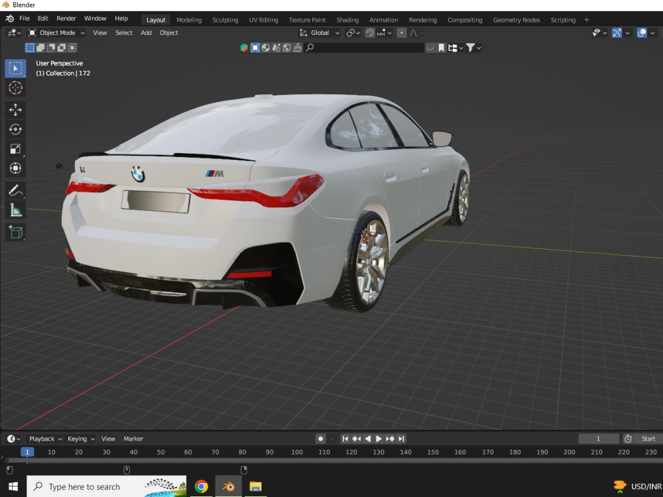Open object visibility eye dropdown
Image resolution: width=663 pixels, height=497 pixels.
pos(599,33)
